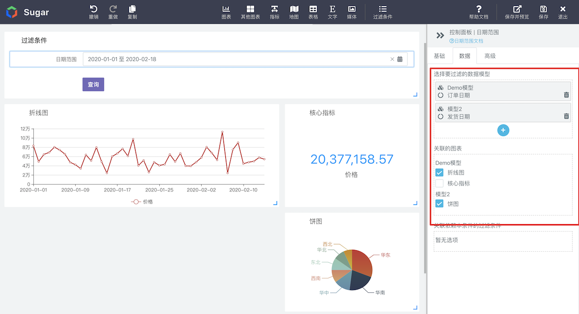This screenshot has width=579, height=314.
Task: Switch to the 基础 tab
Action: [440, 56]
